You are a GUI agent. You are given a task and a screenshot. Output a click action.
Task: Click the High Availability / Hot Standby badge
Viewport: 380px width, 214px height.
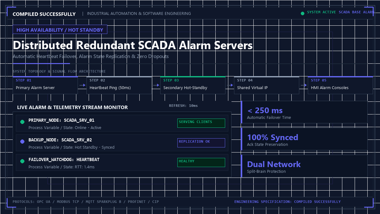pos(60,29)
